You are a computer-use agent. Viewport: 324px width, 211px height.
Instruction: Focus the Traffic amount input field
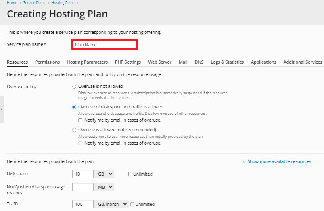click(83, 204)
